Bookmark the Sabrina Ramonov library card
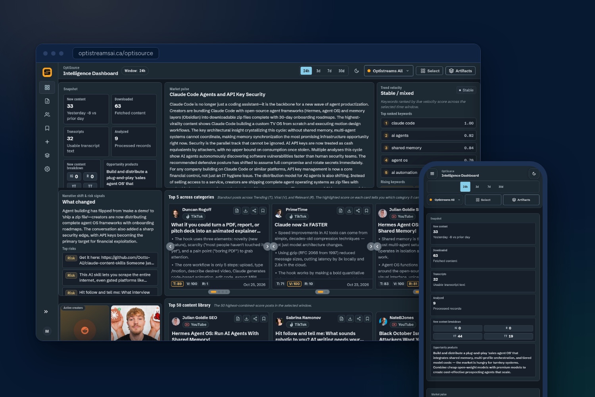The width and height of the screenshot is (595, 397). tap(367, 319)
